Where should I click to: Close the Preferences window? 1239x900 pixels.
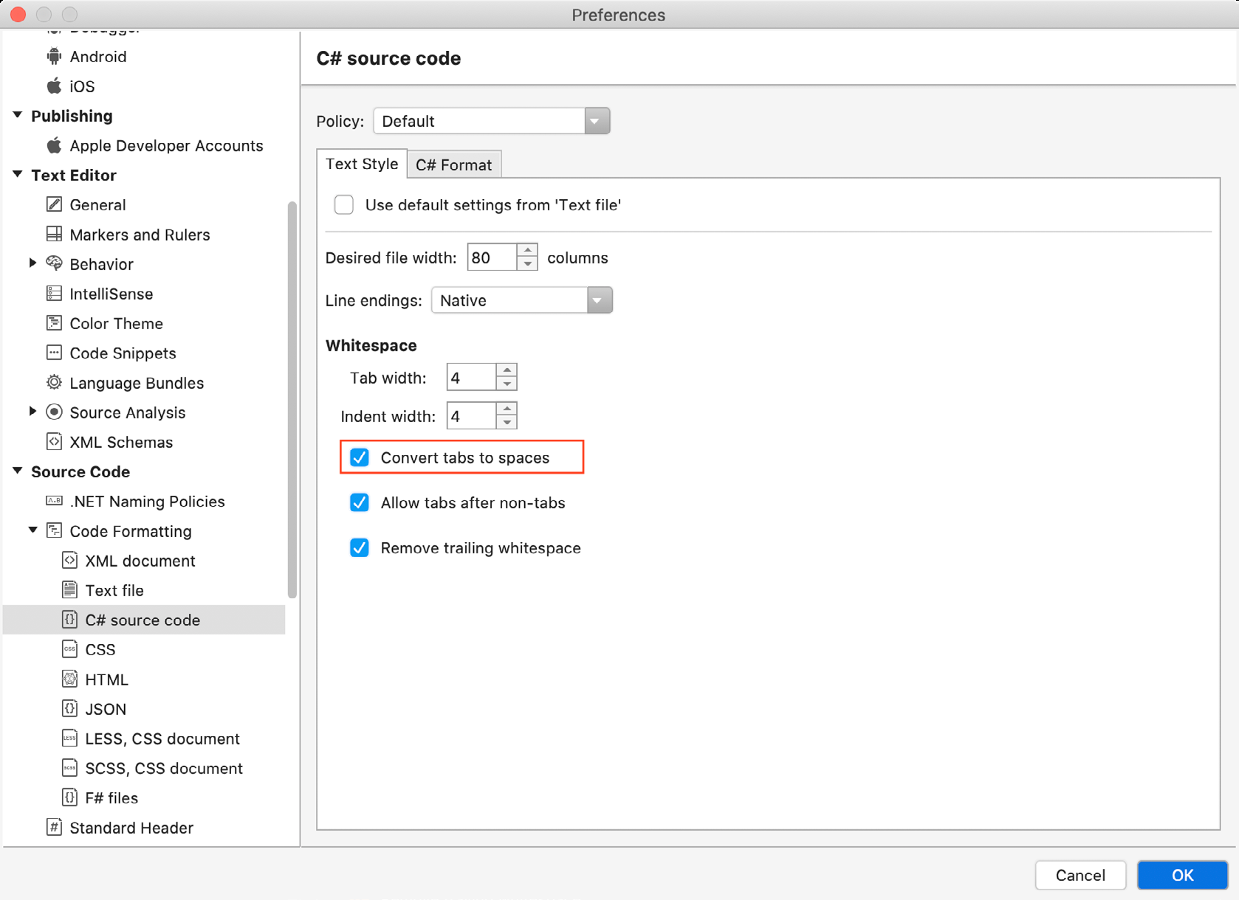point(18,14)
